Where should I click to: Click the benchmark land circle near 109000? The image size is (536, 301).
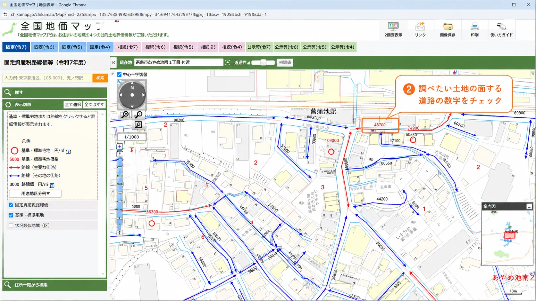pos(331,152)
